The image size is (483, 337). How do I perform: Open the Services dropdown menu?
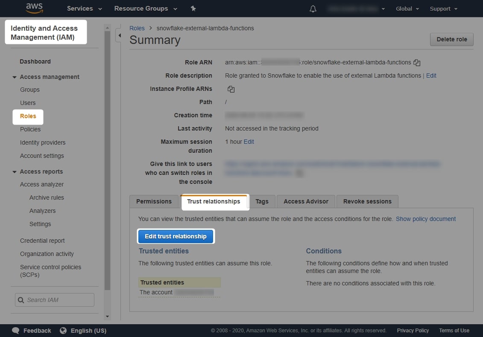(x=84, y=9)
